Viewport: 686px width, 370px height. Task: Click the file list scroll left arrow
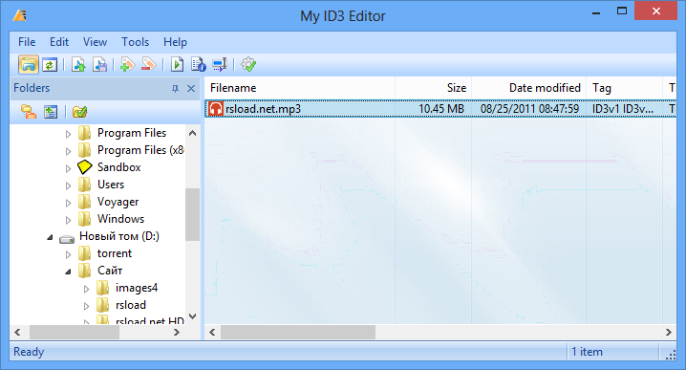pos(212,333)
